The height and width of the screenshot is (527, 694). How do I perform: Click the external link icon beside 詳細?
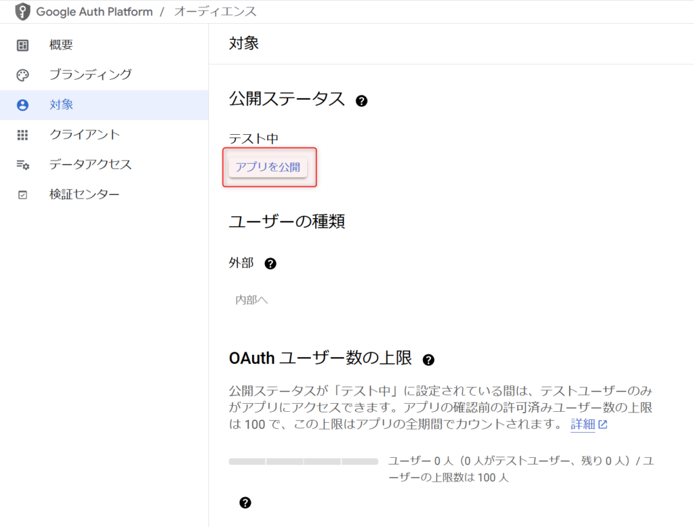pyautogui.click(x=602, y=424)
